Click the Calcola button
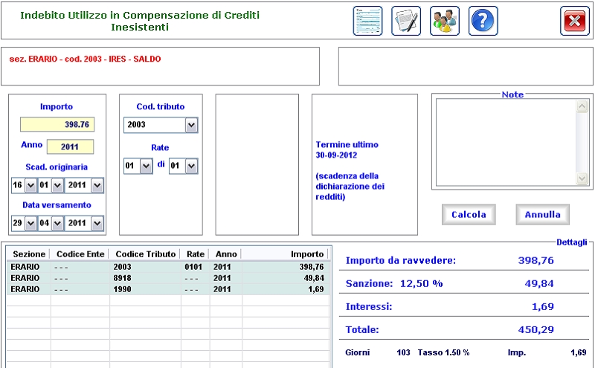The width and height of the screenshot is (595, 368). [469, 215]
